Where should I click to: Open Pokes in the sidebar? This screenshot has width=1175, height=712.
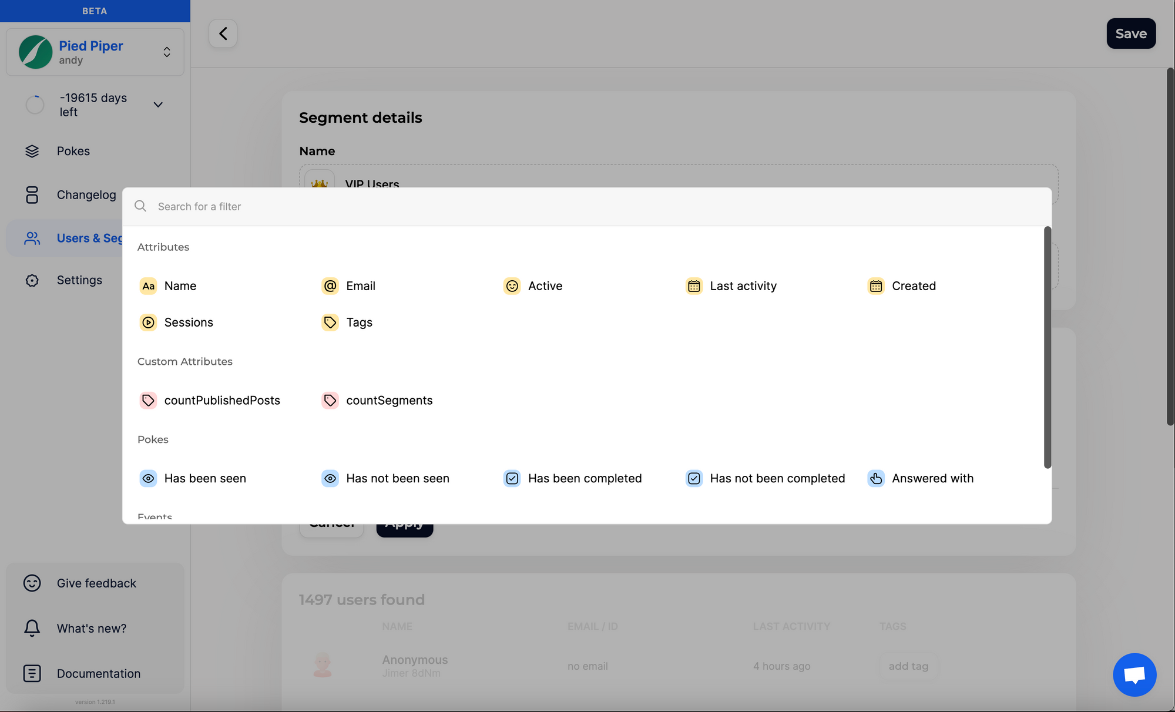(x=73, y=152)
